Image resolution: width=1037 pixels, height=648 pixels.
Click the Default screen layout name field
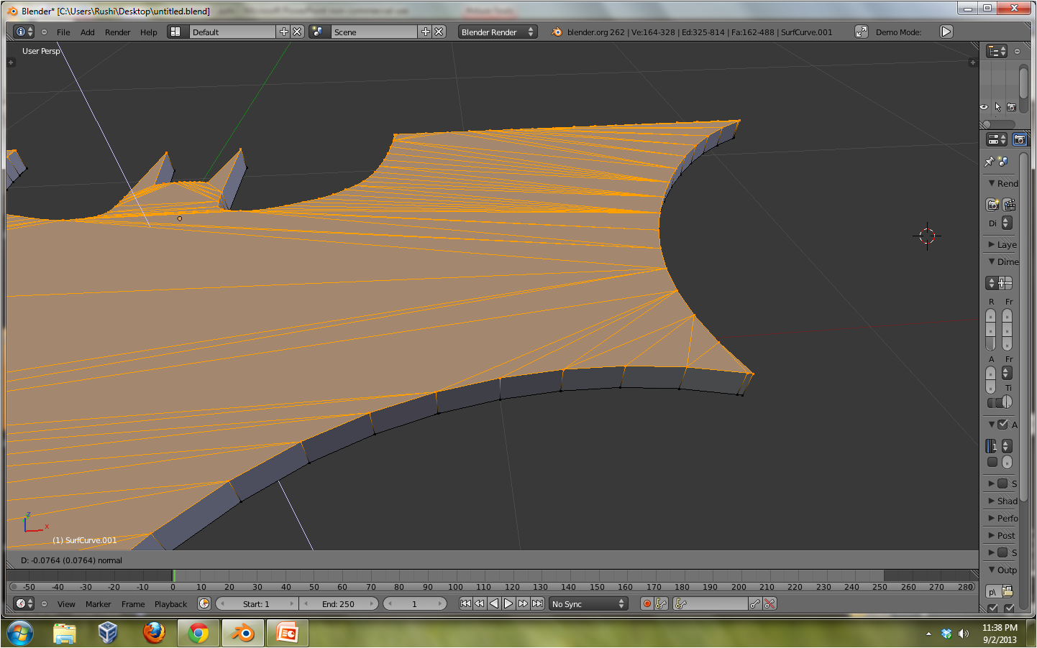(232, 32)
